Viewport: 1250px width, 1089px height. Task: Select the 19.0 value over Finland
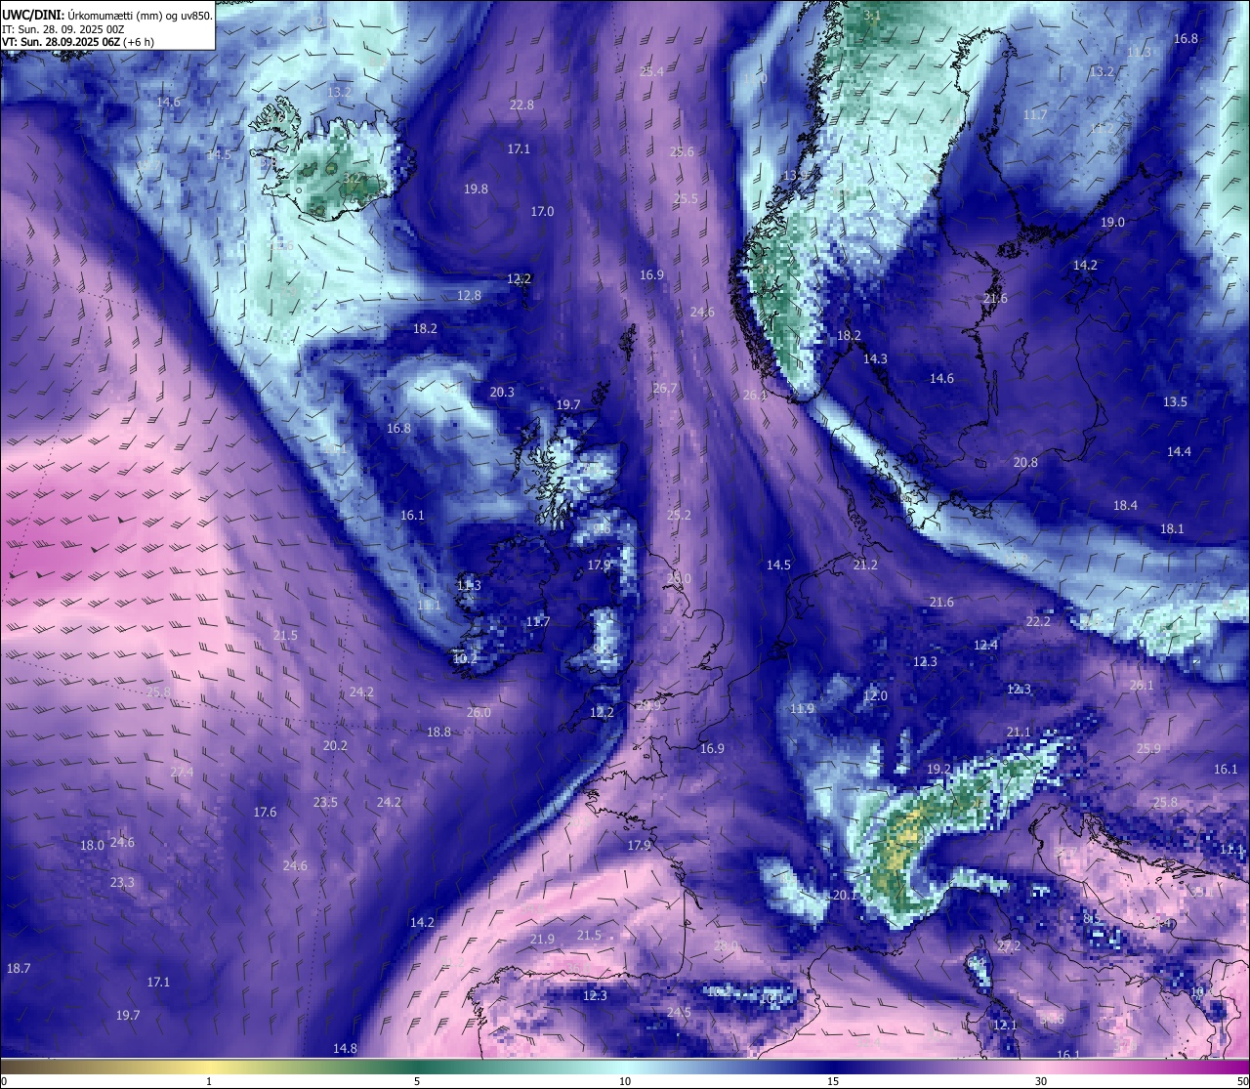coord(1112,223)
